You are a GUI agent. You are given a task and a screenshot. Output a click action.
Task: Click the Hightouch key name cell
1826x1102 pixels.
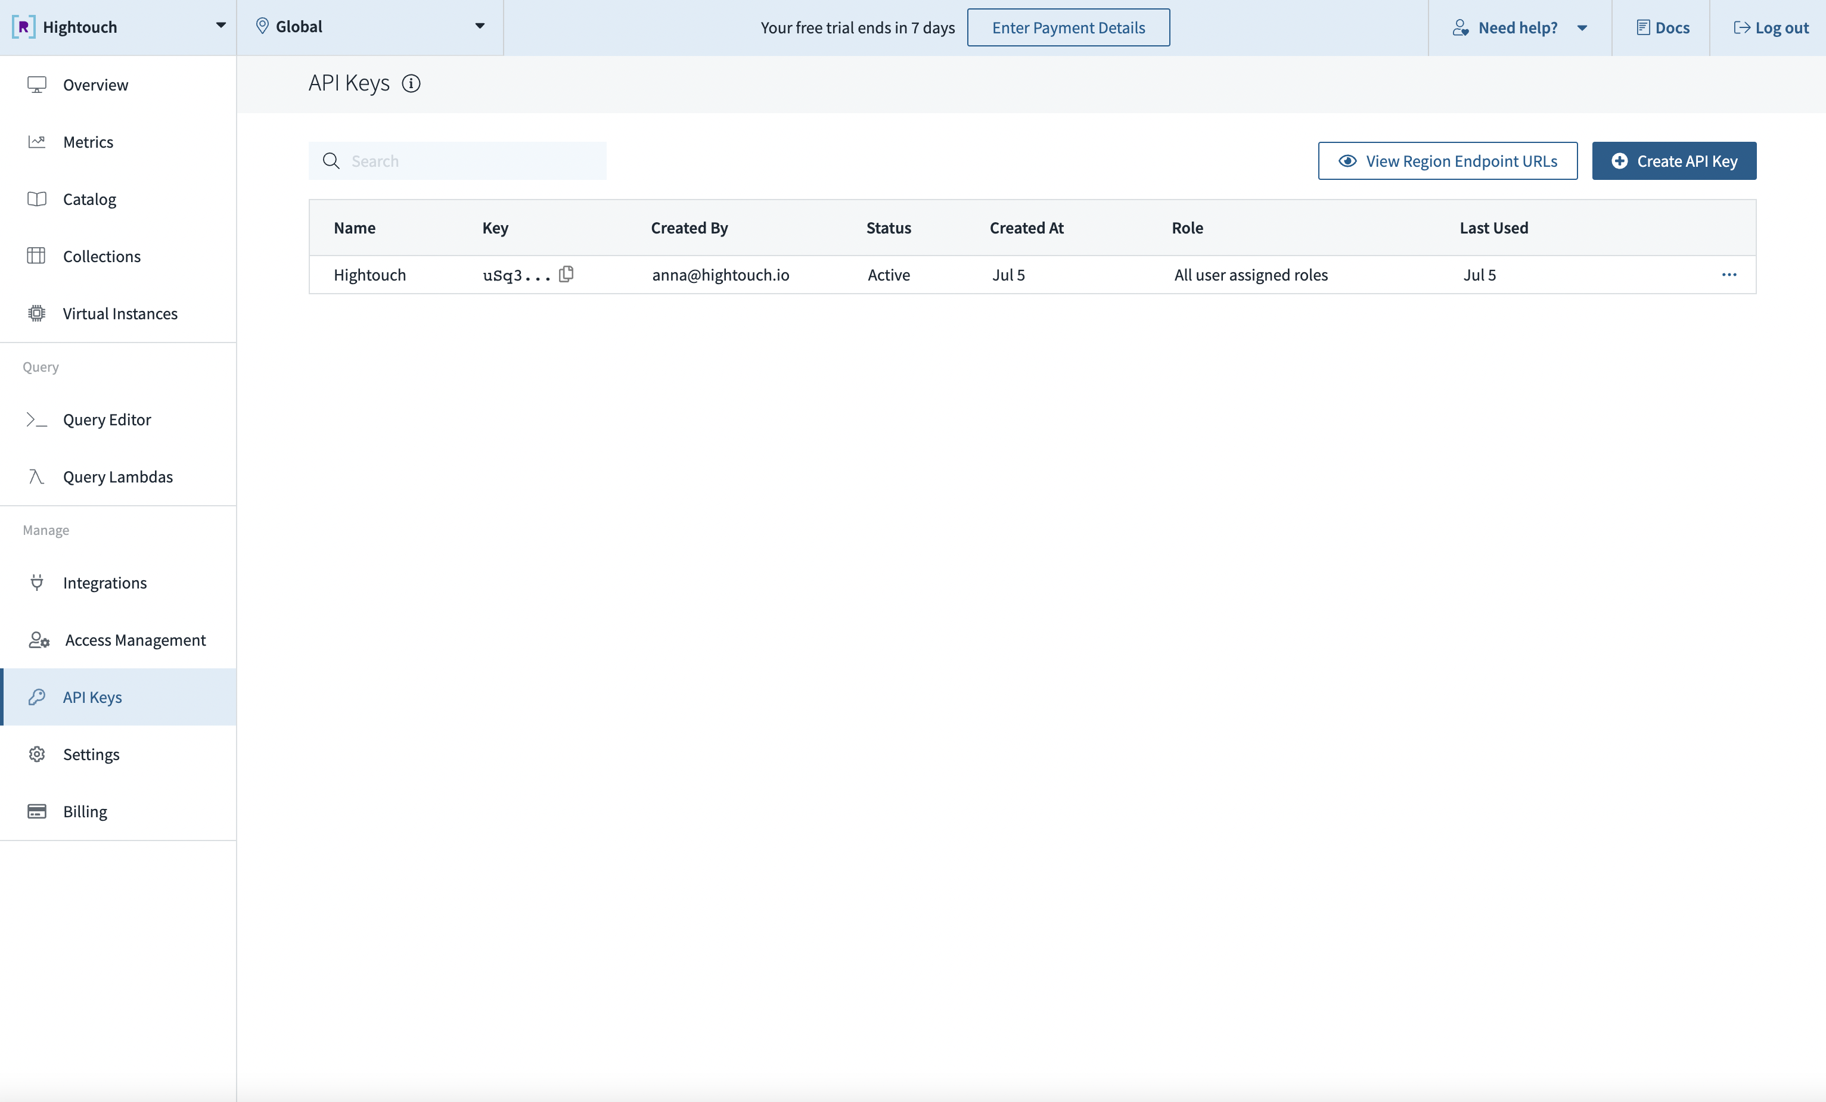click(370, 275)
